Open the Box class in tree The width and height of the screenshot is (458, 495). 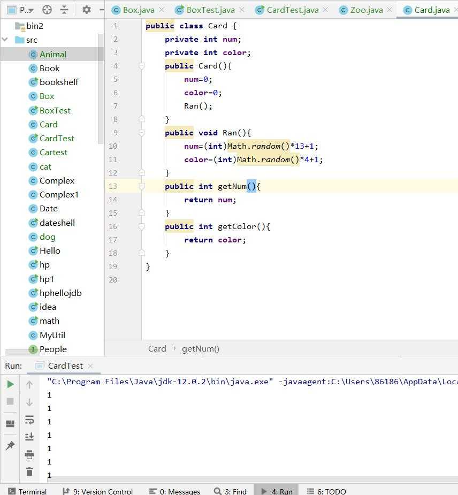coord(41,96)
